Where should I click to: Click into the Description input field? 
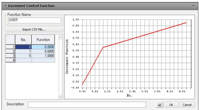click(87, 105)
